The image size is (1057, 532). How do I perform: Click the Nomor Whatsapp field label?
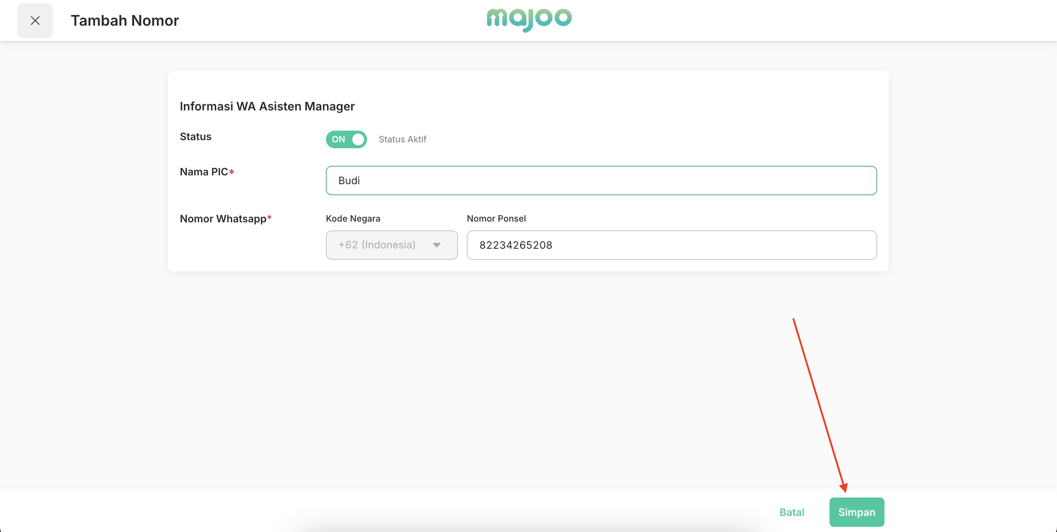[x=223, y=219]
